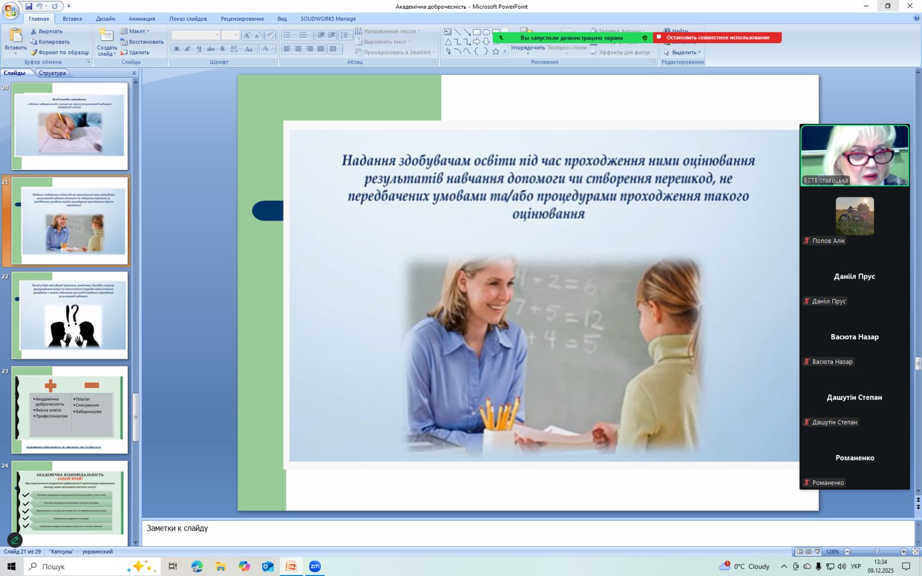This screenshot has height=576, width=922.
Task: Click the Delete slide (Удалить) icon
Action: point(123,52)
